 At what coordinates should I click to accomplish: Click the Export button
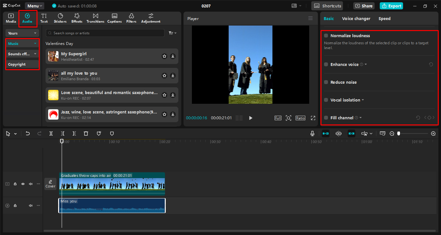tap(391, 5)
